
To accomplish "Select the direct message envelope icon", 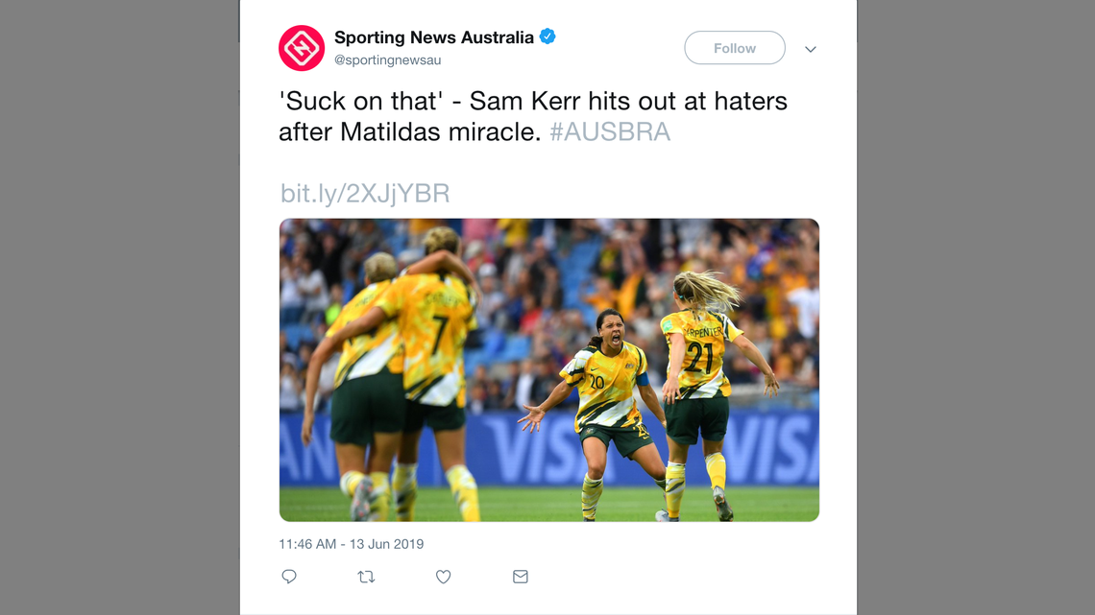I will (x=520, y=577).
